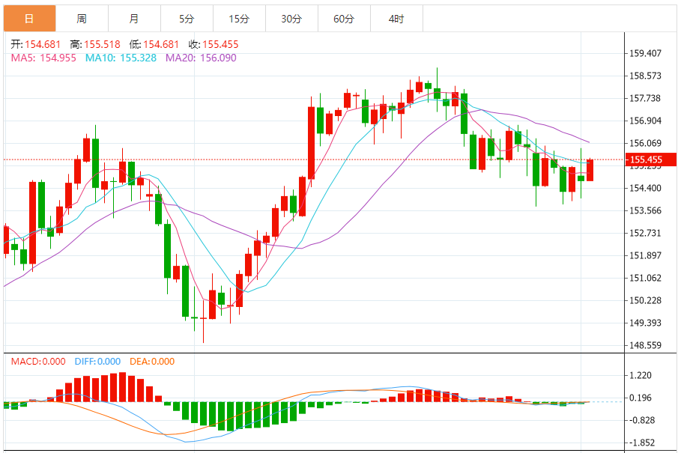Open the 15分 timeframe tab
The height and width of the screenshot is (453, 678).
click(239, 19)
